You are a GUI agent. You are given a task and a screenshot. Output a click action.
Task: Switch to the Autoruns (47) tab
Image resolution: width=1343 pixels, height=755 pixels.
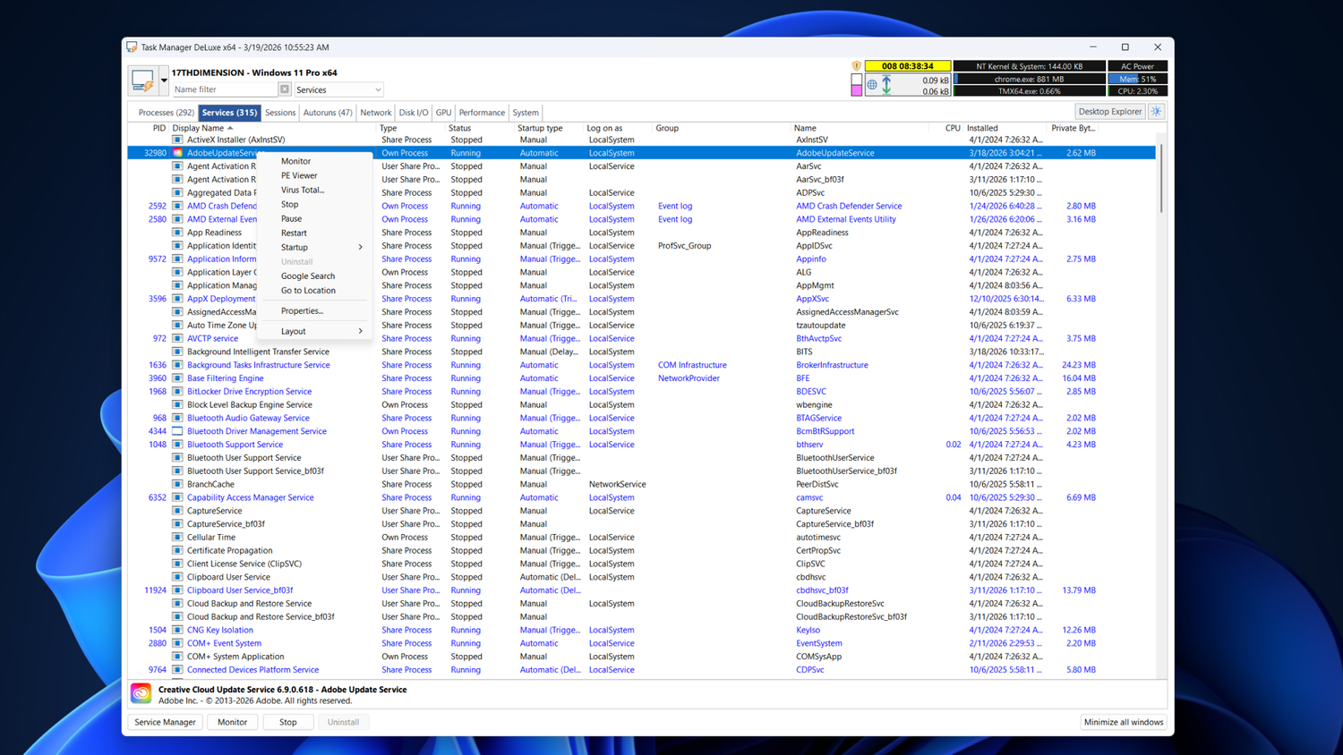point(328,113)
